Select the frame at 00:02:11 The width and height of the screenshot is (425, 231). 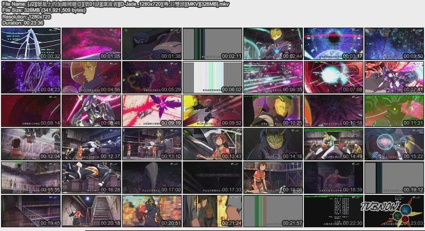(x=212, y=44)
